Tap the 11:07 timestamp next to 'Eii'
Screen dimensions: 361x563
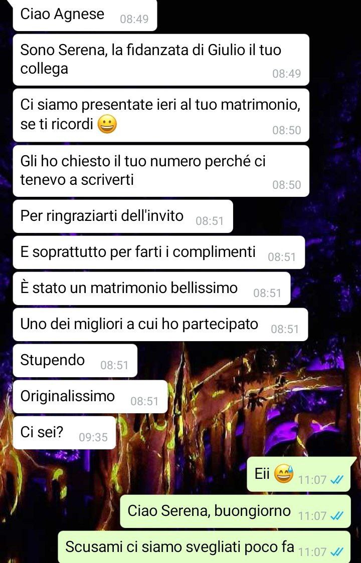click(x=312, y=480)
